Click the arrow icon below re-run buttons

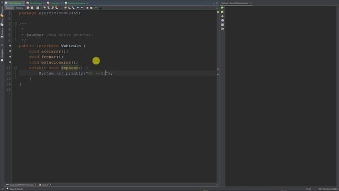click(x=222, y=16)
